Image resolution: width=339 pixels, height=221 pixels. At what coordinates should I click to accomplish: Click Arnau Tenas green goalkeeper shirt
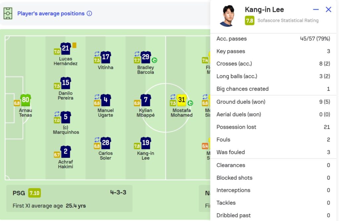(25, 100)
